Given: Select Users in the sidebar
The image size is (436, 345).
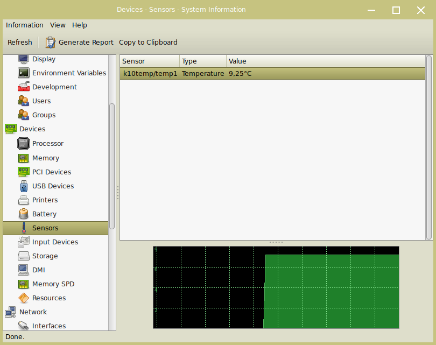Looking at the screenshot, I should tap(41, 101).
